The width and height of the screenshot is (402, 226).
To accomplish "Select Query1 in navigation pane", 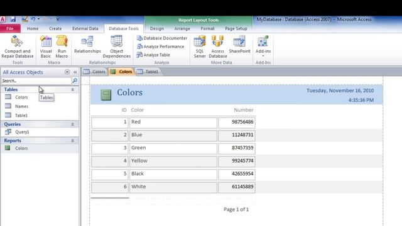I will [x=22, y=132].
